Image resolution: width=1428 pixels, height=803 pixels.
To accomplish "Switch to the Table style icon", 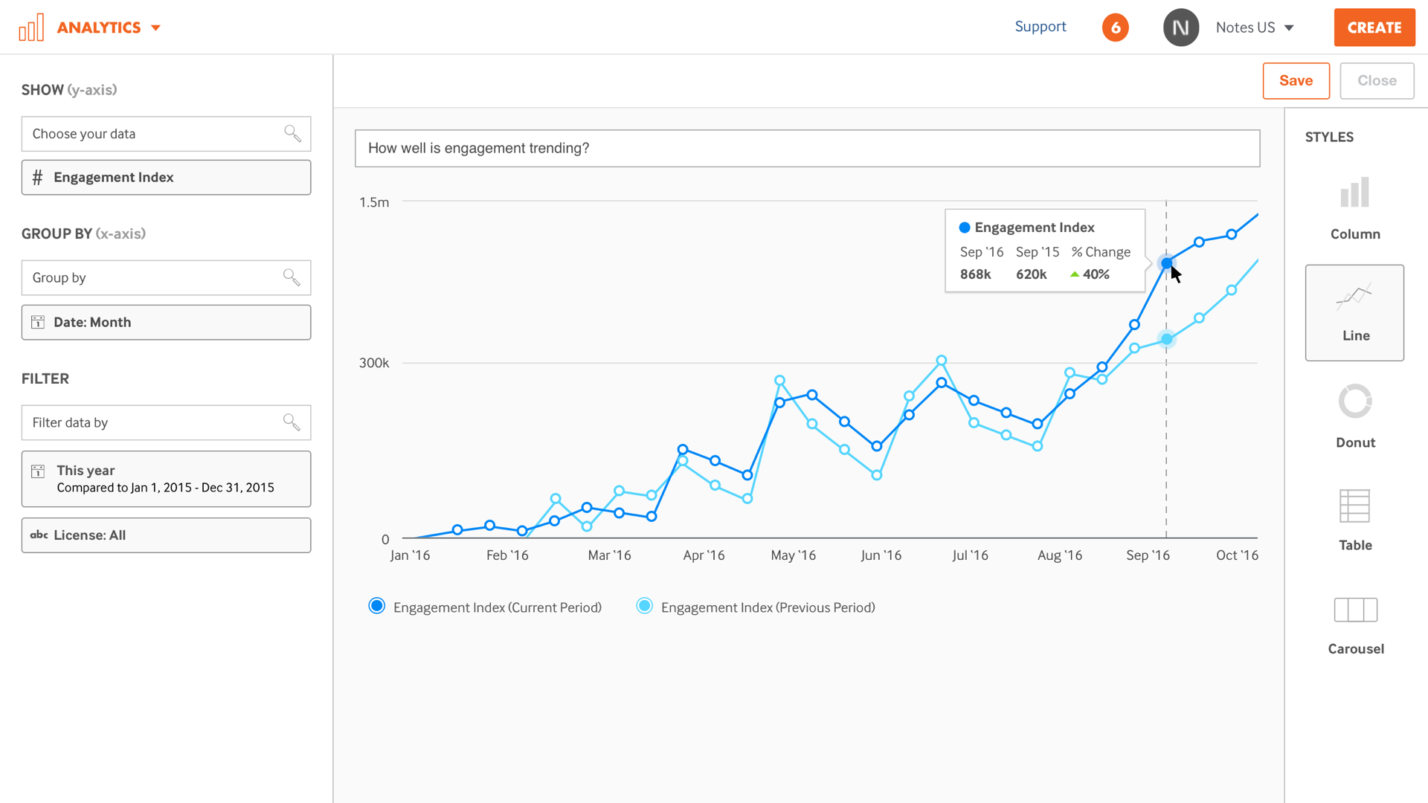I will coord(1354,506).
